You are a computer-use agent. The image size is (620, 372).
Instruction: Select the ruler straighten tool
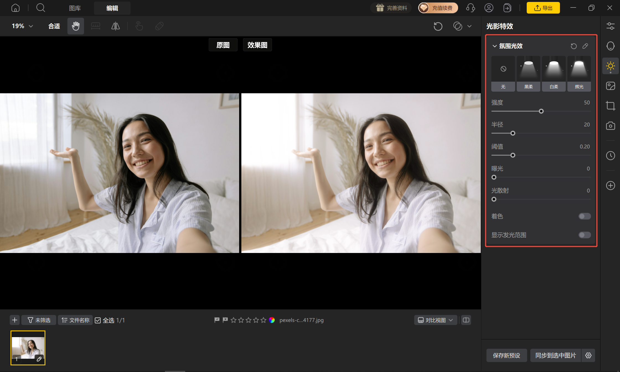click(x=95, y=26)
